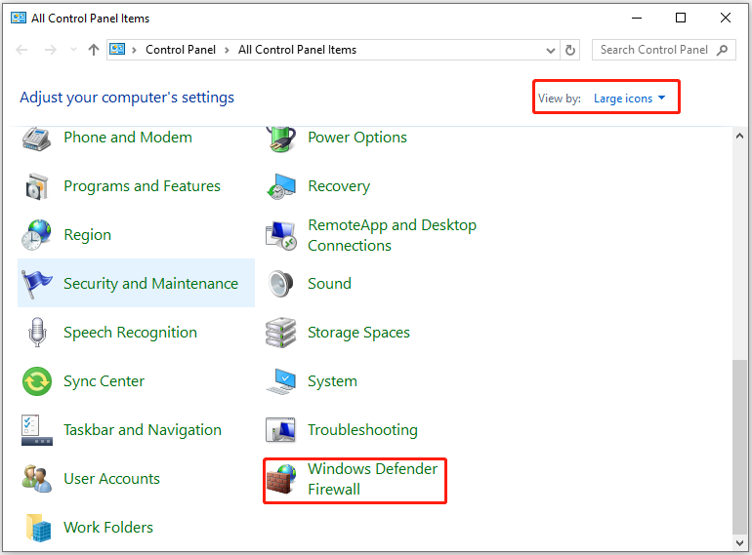Open Windows Defender Firewall link
Screen dimensions: 752x555
point(373,479)
